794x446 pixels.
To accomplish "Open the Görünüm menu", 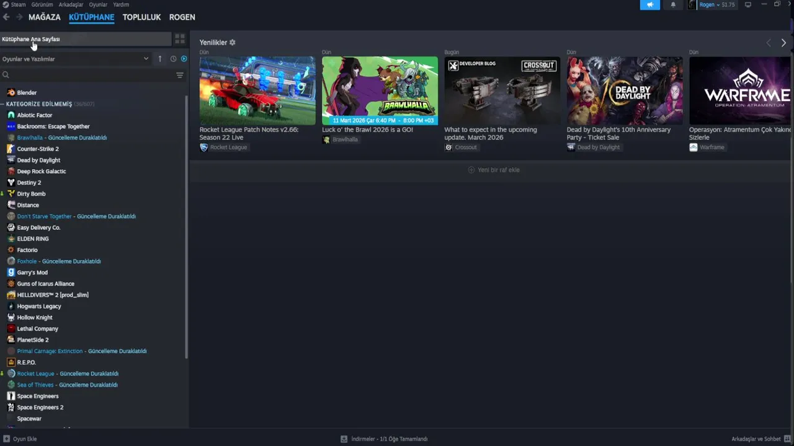I will (42, 4).
